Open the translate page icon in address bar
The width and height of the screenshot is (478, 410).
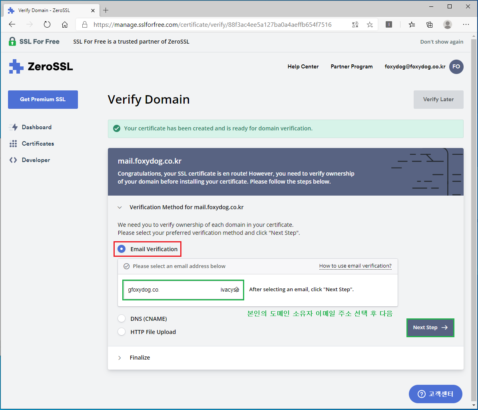[355, 25]
